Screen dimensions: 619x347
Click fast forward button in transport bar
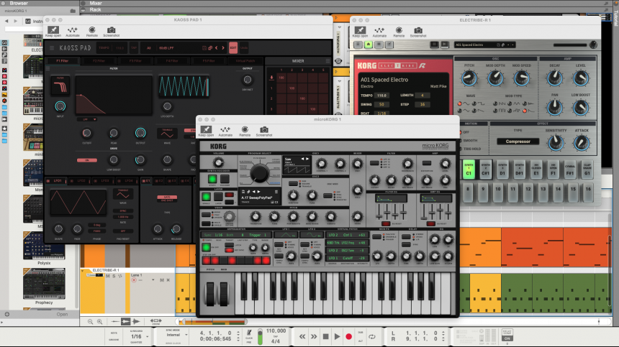(313, 337)
